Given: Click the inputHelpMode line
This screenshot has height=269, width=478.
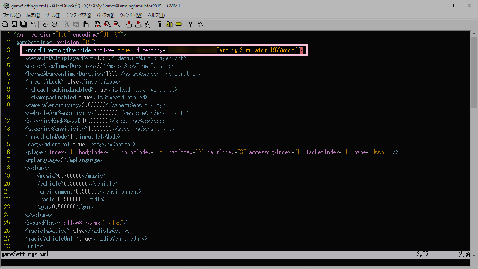Looking at the screenshot, I should (x=73, y=136).
